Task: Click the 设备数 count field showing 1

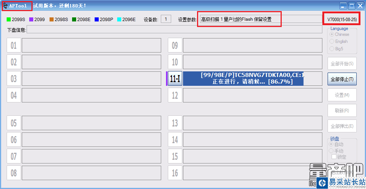Action: [166, 19]
